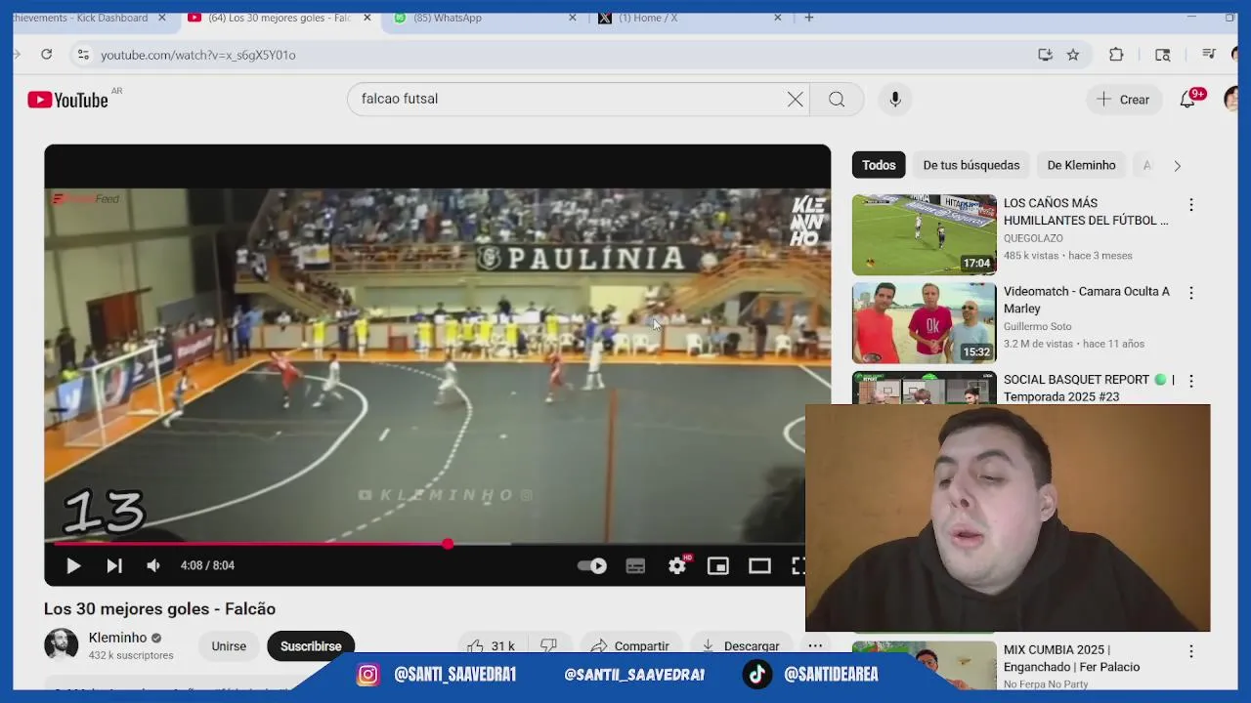The height and width of the screenshot is (703, 1251).
Task: Open options menu for MIX CUMBIA 2025 video
Action: click(1190, 651)
